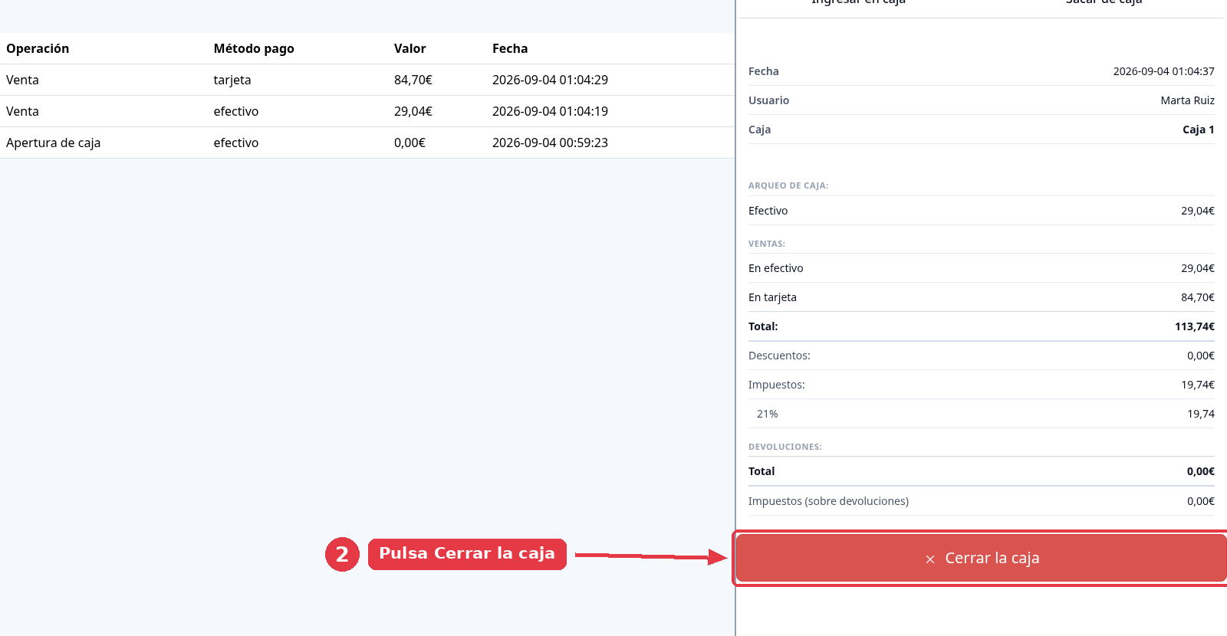Select the timestamp 2026-09-04 01:04:19

click(x=550, y=111)
